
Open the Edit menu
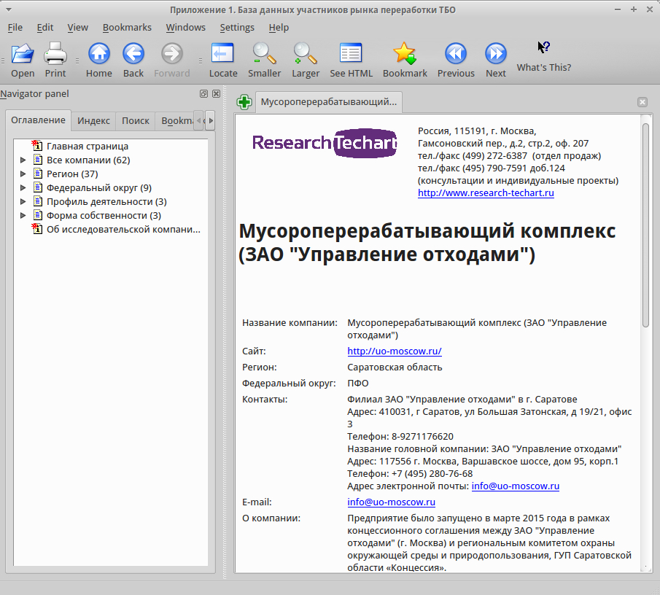point(45,28)
